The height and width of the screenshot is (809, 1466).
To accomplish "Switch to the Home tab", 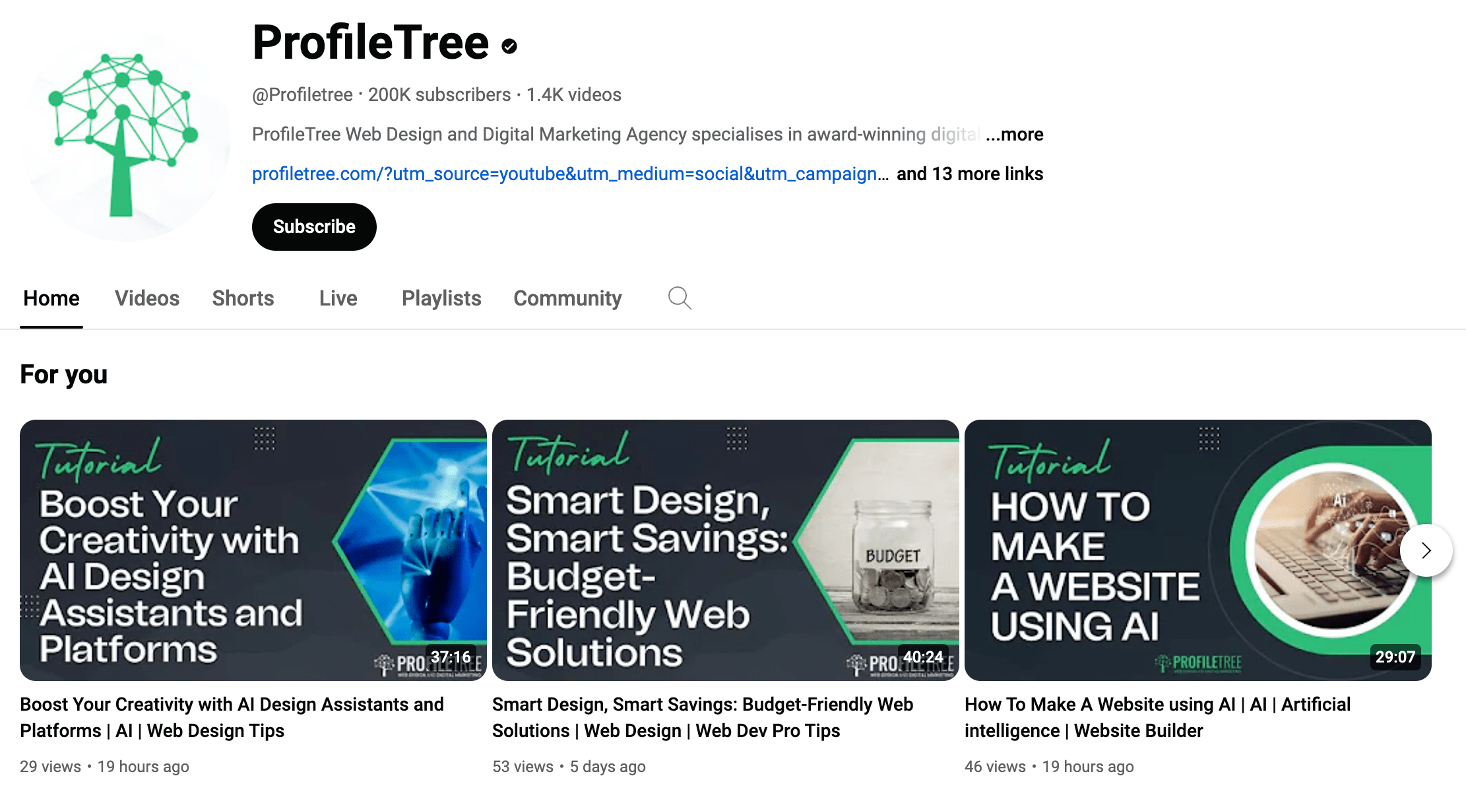I will click(51, 298).
